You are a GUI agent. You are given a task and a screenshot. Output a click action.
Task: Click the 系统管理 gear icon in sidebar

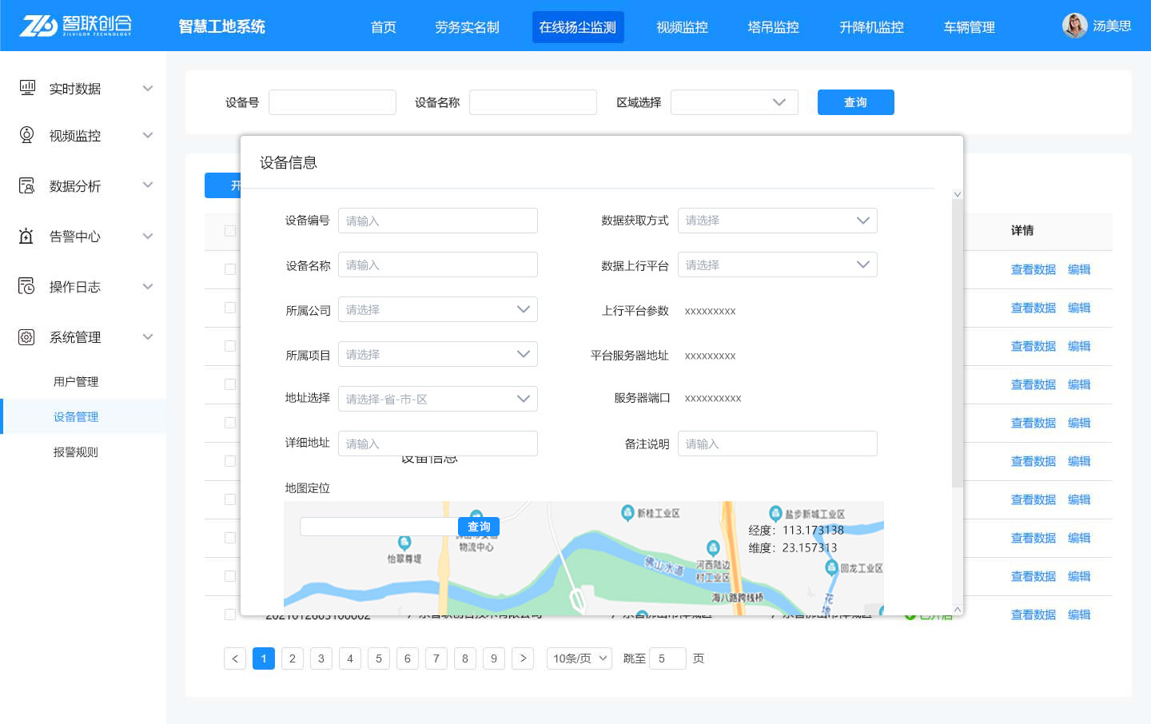[27, 336]
